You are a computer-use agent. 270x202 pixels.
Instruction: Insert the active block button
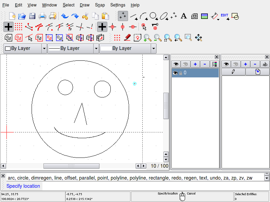point(257,72)
